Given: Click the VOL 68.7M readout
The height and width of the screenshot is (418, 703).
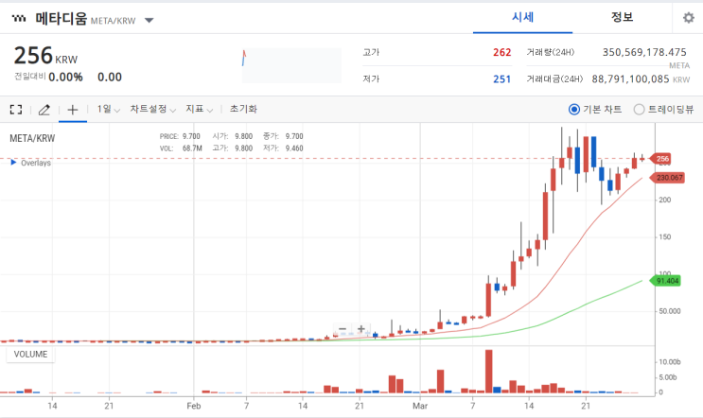Looking at the screenshot, I should pyautogui.click(x=181, y=148).
